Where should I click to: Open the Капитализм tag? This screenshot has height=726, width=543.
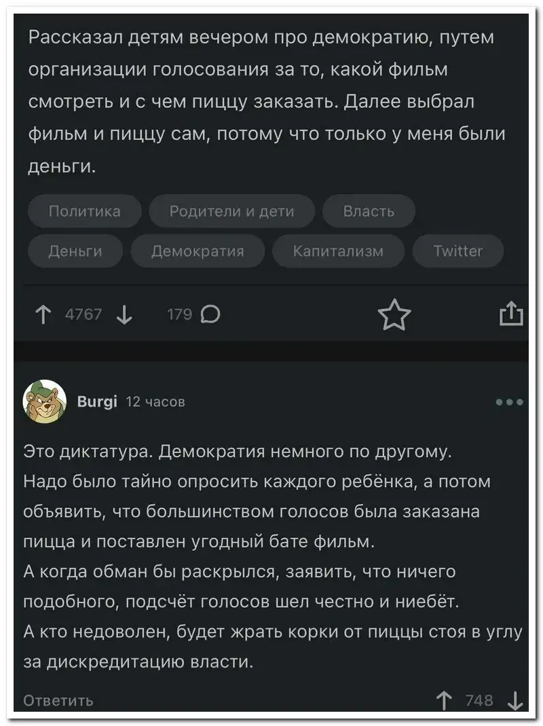[x=338, y=251]
